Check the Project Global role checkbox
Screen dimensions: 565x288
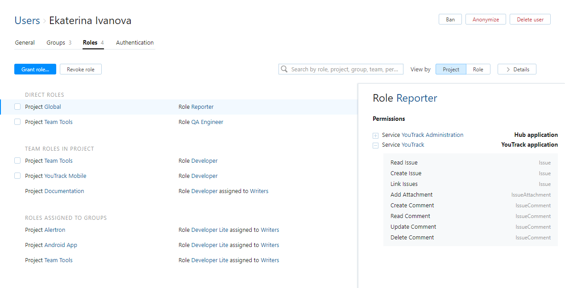coord(17,107)
